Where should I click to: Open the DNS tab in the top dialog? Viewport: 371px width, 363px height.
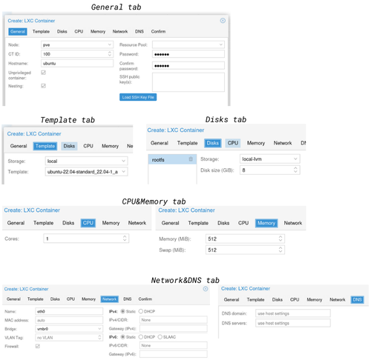tap(139, 32)
